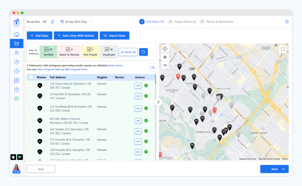This screenshot has width=302, height=186.
Task: Click Add a Stop (With Details)
Action: coord(76,36)
